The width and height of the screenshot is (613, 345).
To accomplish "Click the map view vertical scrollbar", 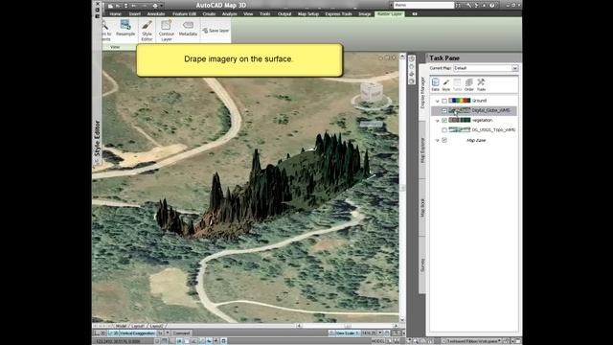I will (402, 189).
